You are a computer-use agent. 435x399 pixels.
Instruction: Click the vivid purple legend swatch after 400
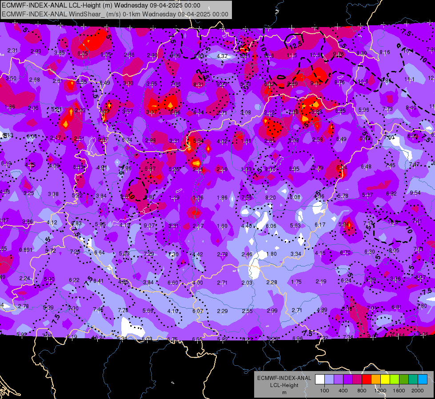tap(348, 379)
